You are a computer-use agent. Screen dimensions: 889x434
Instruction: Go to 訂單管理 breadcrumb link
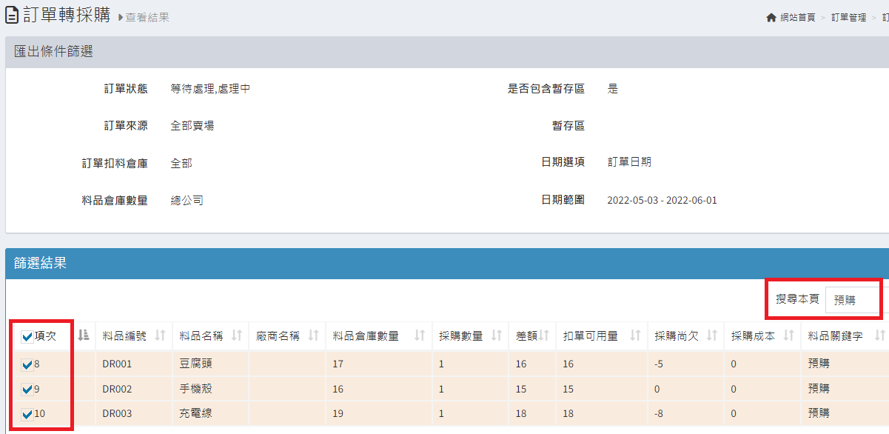click(x=848, y=17)
